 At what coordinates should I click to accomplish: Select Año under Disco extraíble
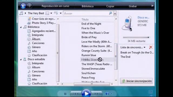[34, 79]
